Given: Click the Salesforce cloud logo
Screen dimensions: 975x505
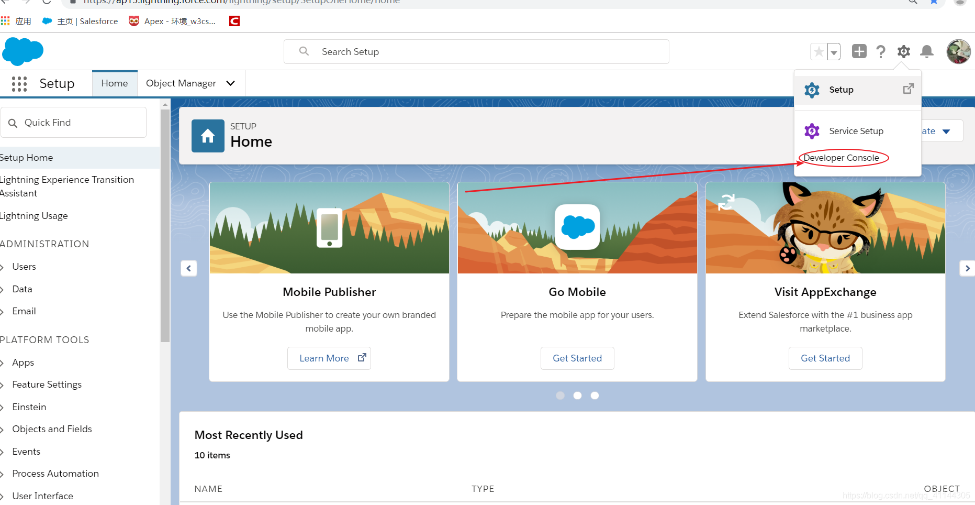Looking at the screenshot, I should click(x=23, y=51).
